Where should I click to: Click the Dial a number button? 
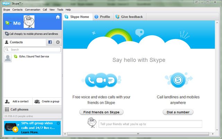(178, 112)
